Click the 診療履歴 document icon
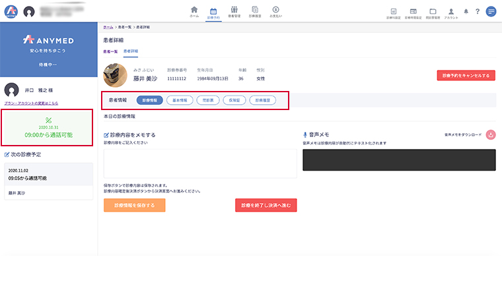The image size is (502, 290). (254, 11)
